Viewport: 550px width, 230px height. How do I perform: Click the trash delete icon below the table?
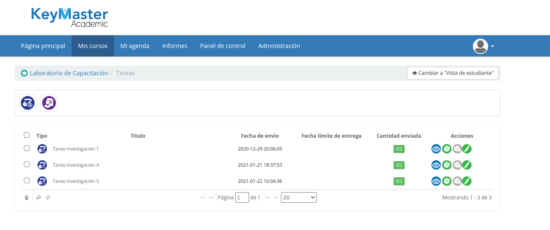click(x=26, y=198)
